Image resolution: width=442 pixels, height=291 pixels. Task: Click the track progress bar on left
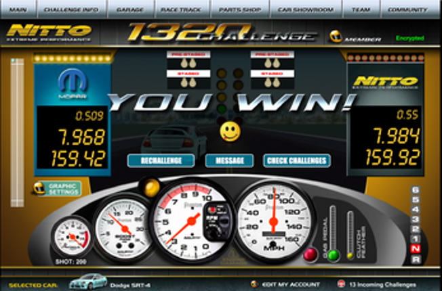coord(17,133)
